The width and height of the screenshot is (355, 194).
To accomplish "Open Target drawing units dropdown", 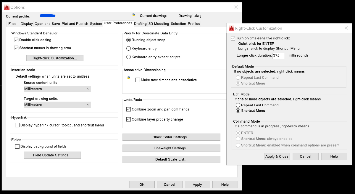I will click(x=57, y=105).
